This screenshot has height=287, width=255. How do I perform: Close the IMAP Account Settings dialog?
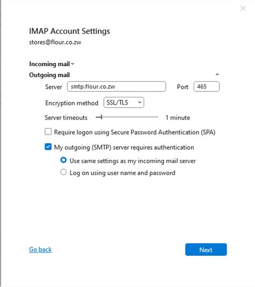pyautogui.click(x=243, y=9)
